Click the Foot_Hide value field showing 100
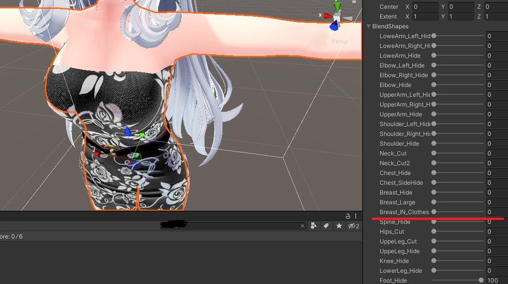The width and height of the screenshot is (508, 284). [497, 281]
